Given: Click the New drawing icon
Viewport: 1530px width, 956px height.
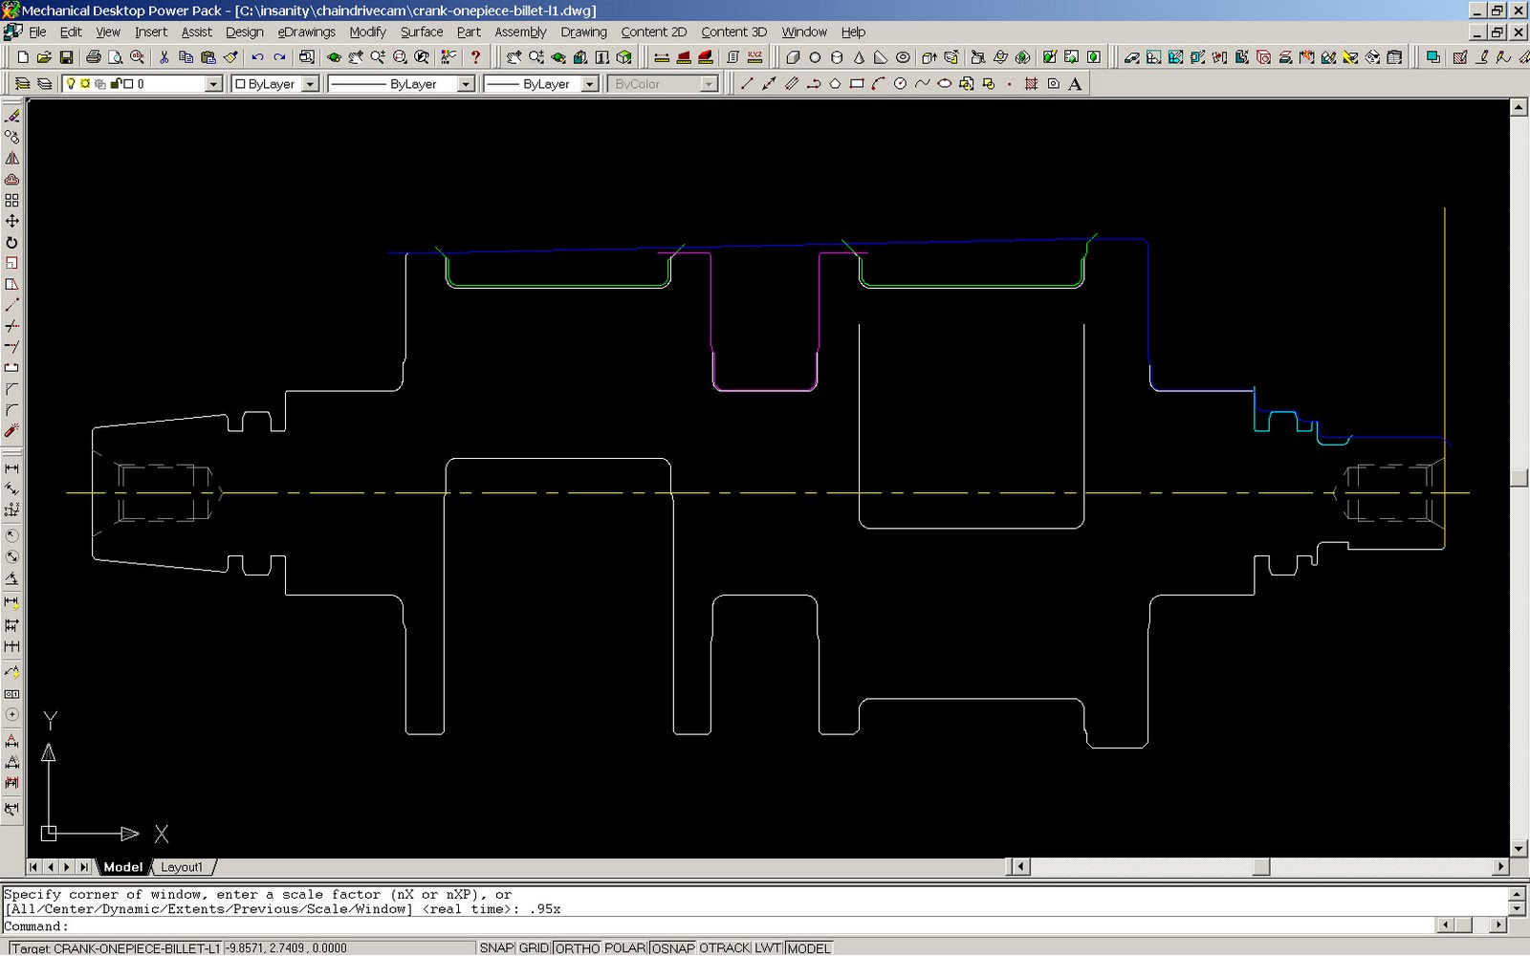Looking at the screenshot, I should [23, 57].
